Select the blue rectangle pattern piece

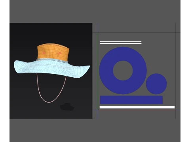point(131,100)
